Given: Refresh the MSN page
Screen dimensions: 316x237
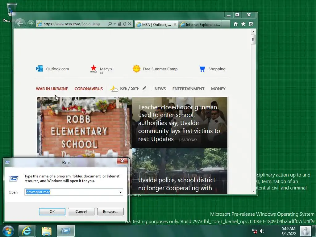Looking at the screenshot, I should coord(125,24).
